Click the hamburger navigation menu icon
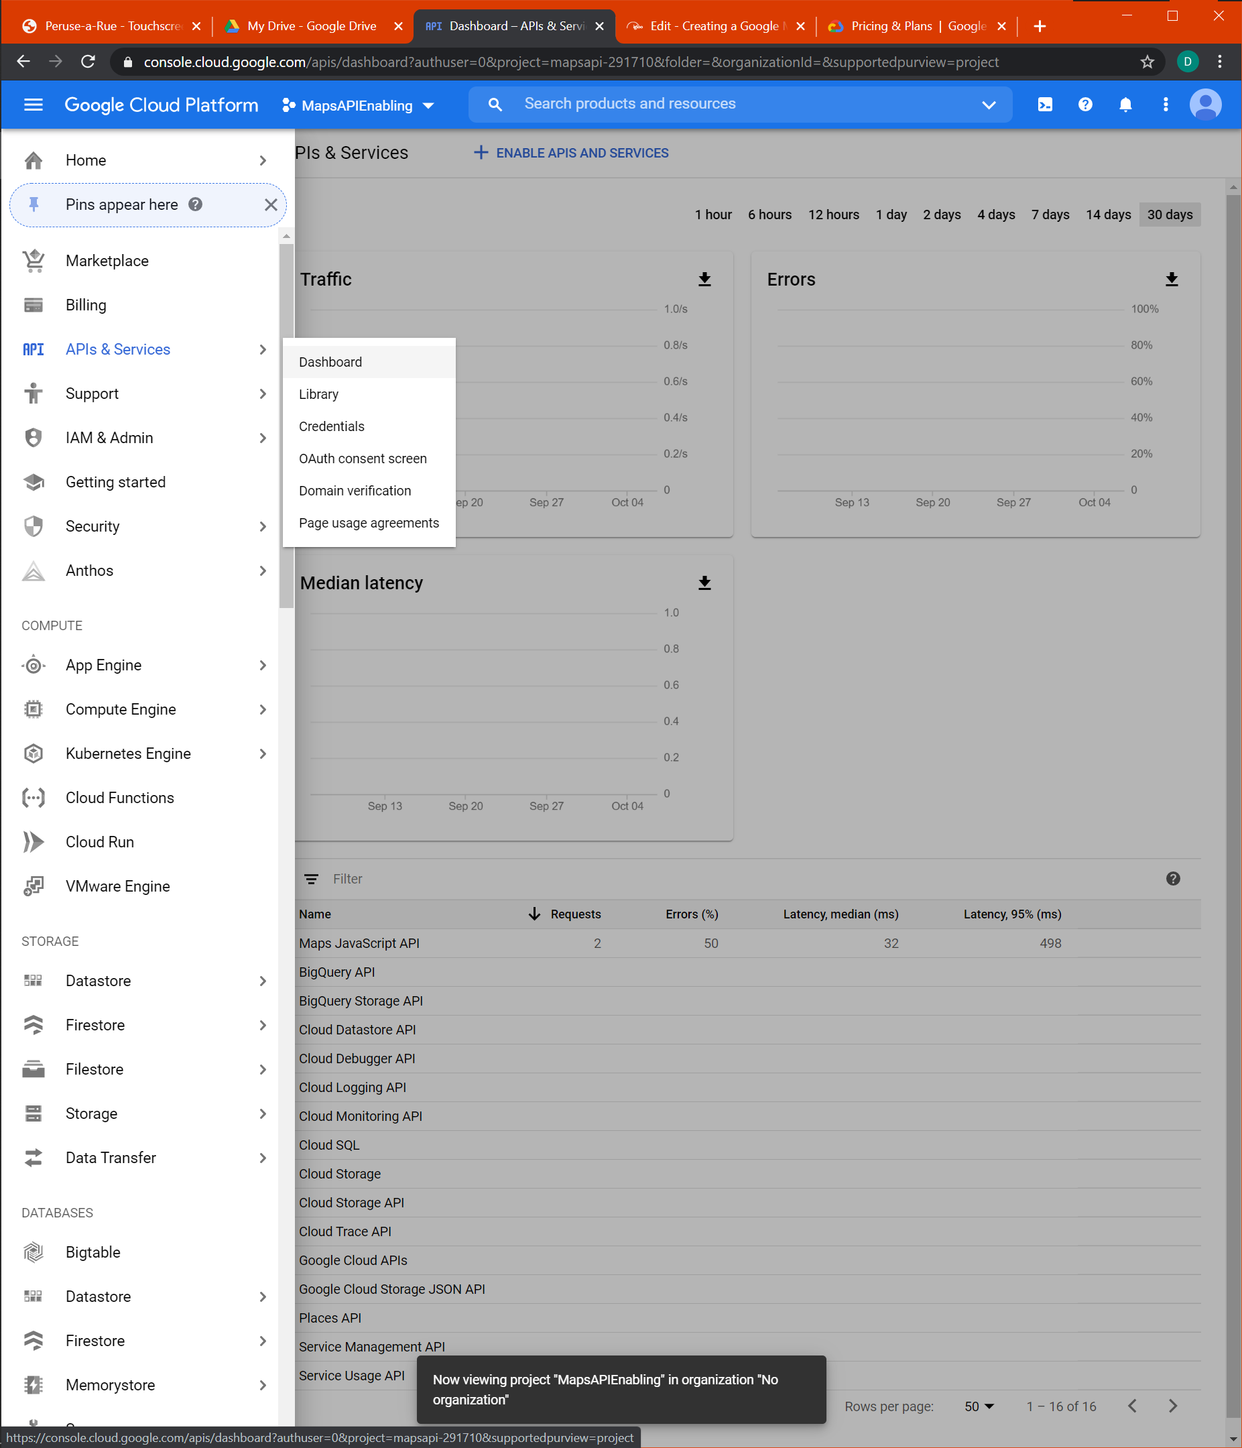This screenshot has width=1242, height=1448. 34,105
